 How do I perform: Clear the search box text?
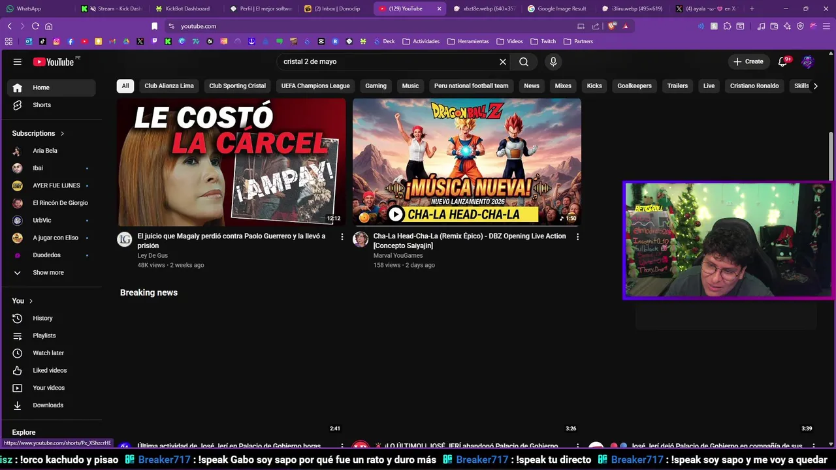coord(503,61)
